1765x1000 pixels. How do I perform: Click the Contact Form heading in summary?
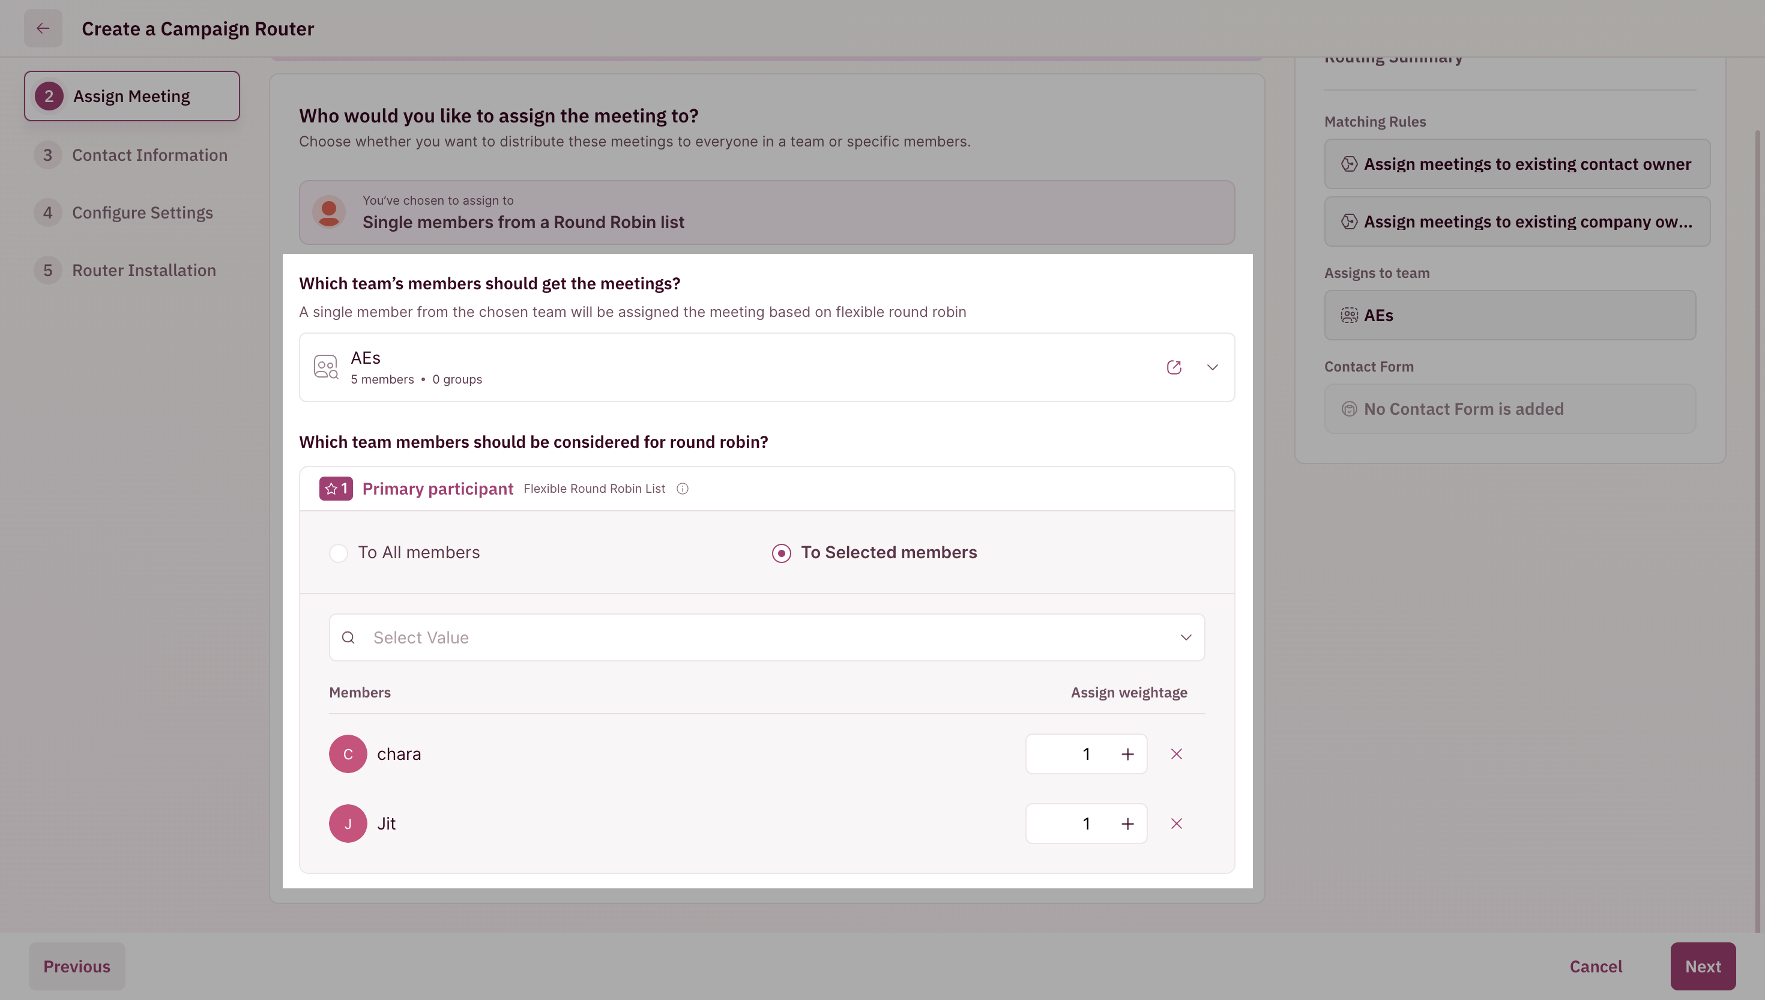point(1368,367)
